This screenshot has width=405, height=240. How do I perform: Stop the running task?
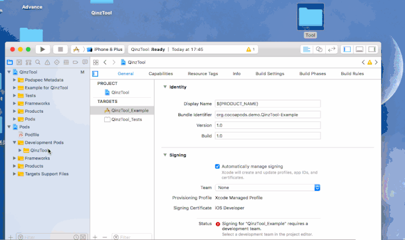pyautogui.click(x=60, y=49)
